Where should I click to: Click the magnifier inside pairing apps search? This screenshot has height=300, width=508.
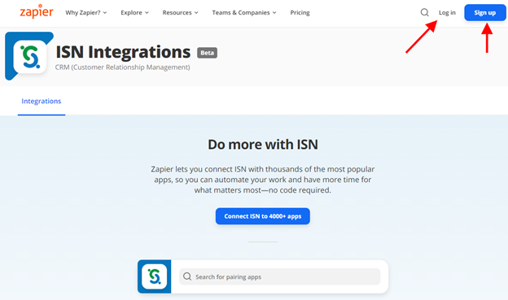(x=187, y=276)
